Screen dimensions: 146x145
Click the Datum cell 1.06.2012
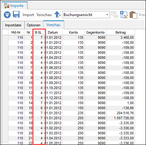(53, 68)
